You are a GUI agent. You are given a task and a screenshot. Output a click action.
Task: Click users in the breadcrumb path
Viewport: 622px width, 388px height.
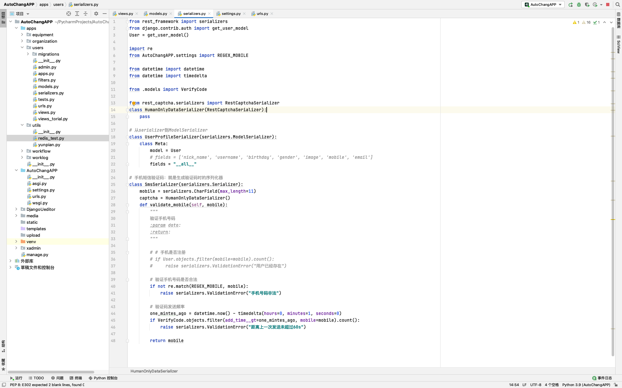click(58, 5)
